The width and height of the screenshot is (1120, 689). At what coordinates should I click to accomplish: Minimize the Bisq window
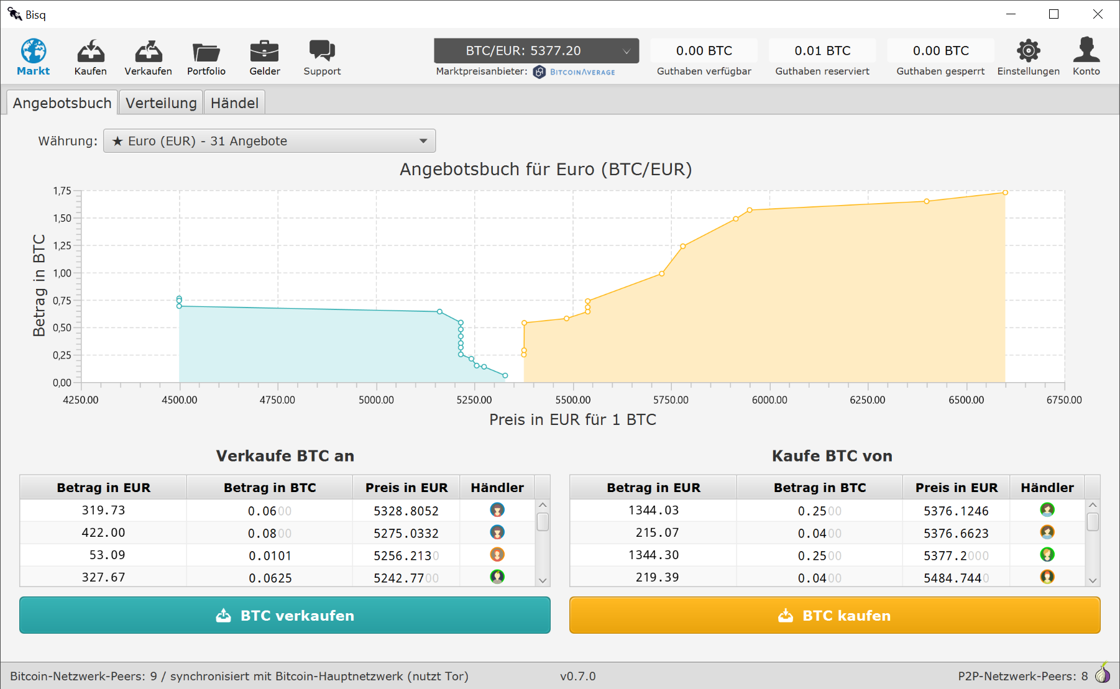(x=1011, y=14)
